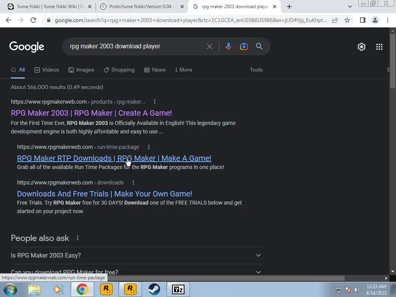396x297 pixels.
Task: Open Windows Media Player from taskbar
Action: [58, 289]
